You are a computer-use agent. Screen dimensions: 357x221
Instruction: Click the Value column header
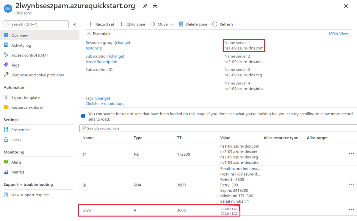225,138
